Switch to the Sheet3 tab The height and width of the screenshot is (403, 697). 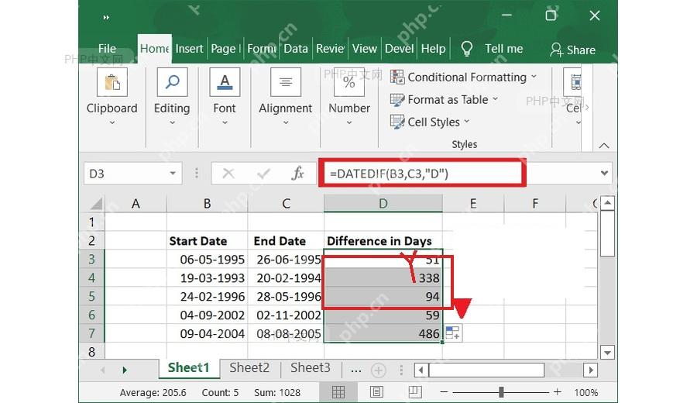[x=311, y=368]
